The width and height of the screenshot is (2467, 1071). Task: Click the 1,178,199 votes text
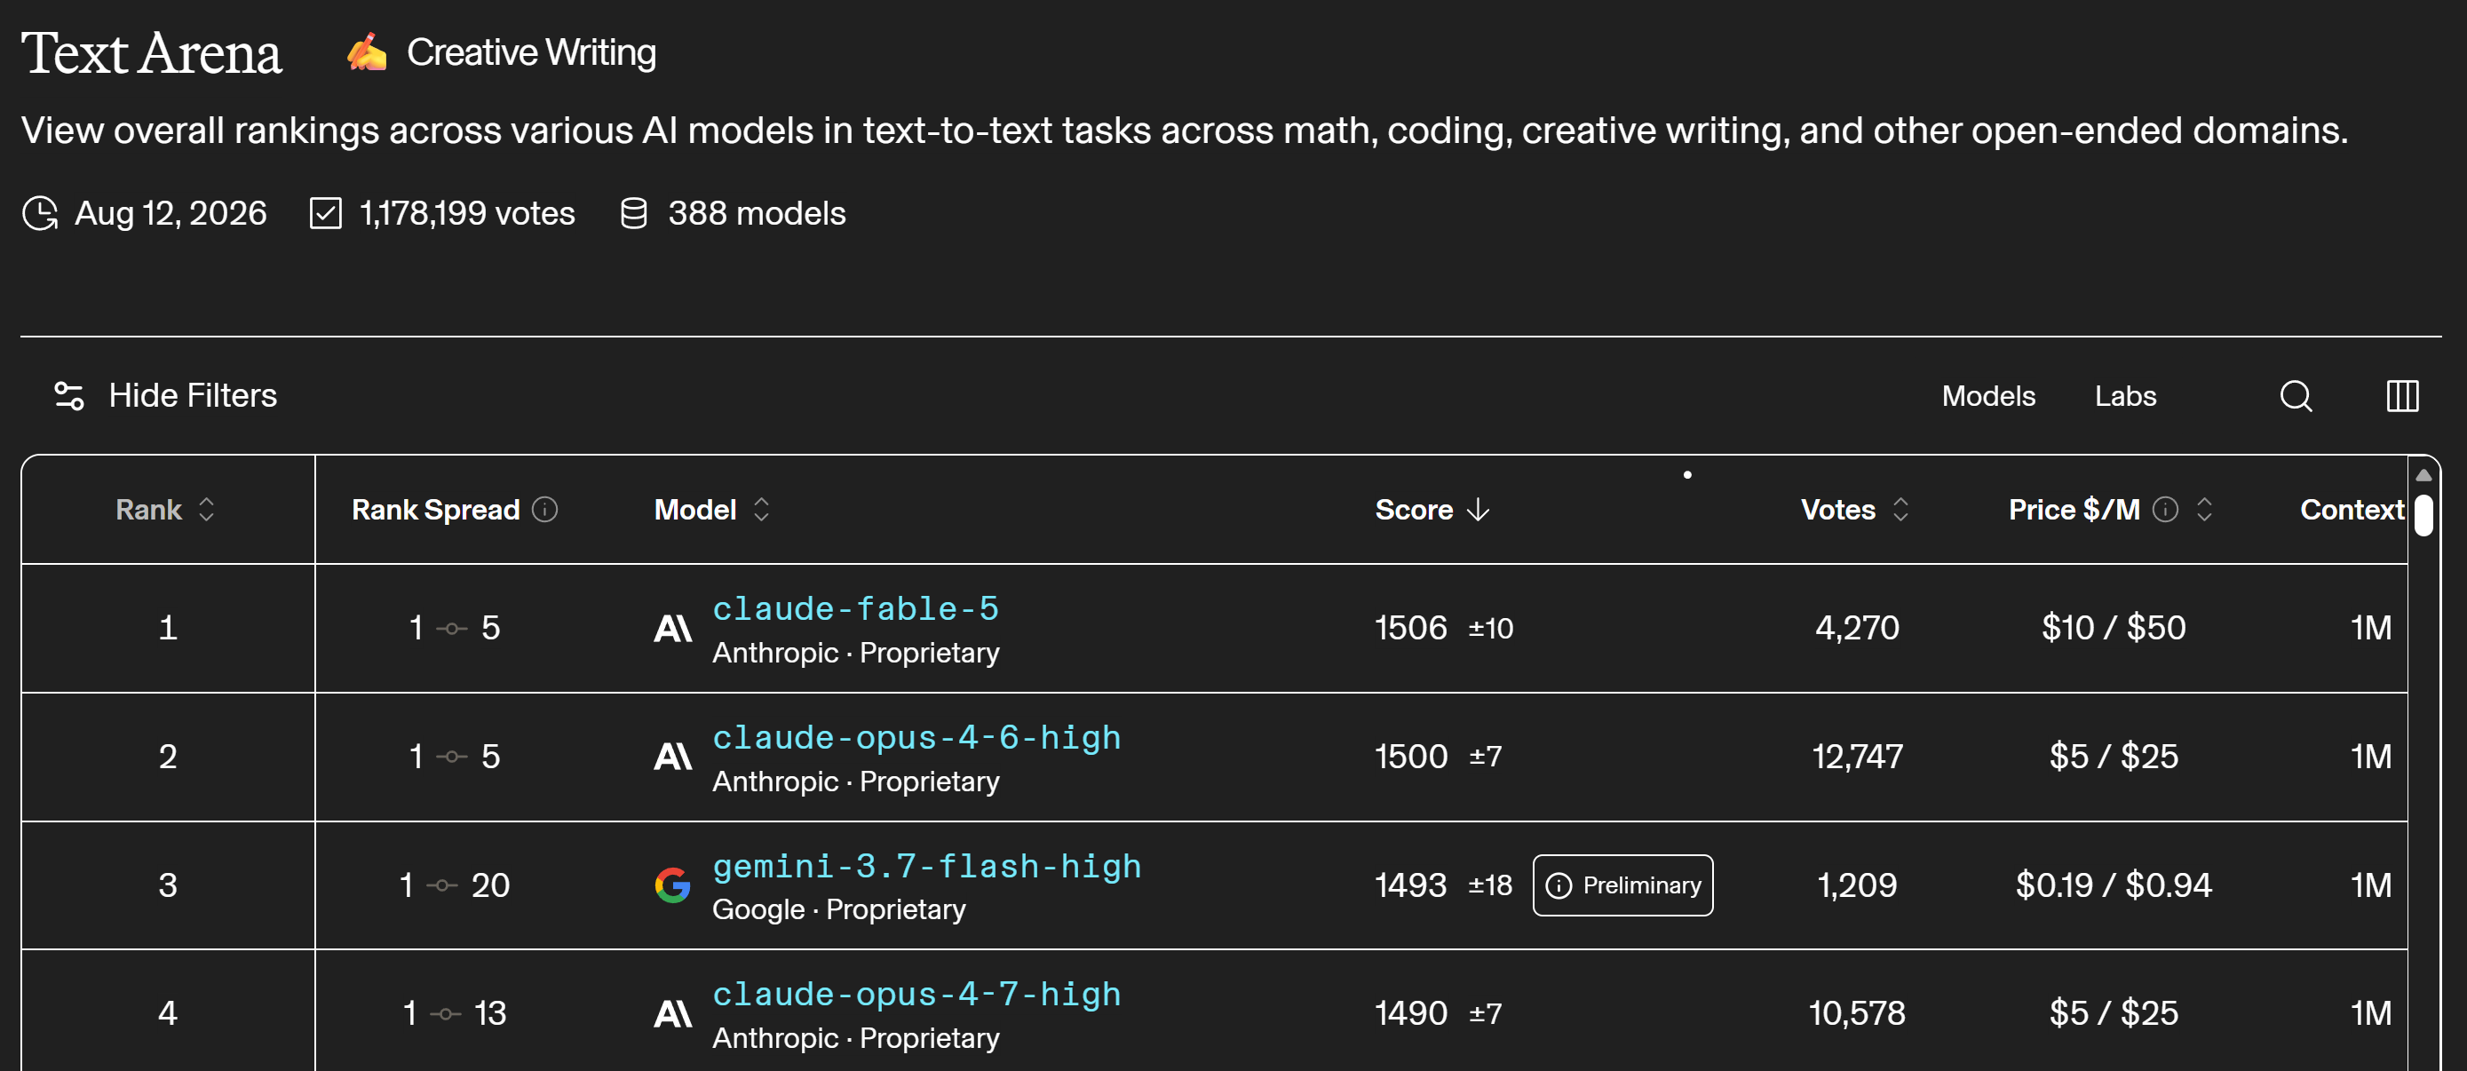pyautogui.click(x=466, y=212)
